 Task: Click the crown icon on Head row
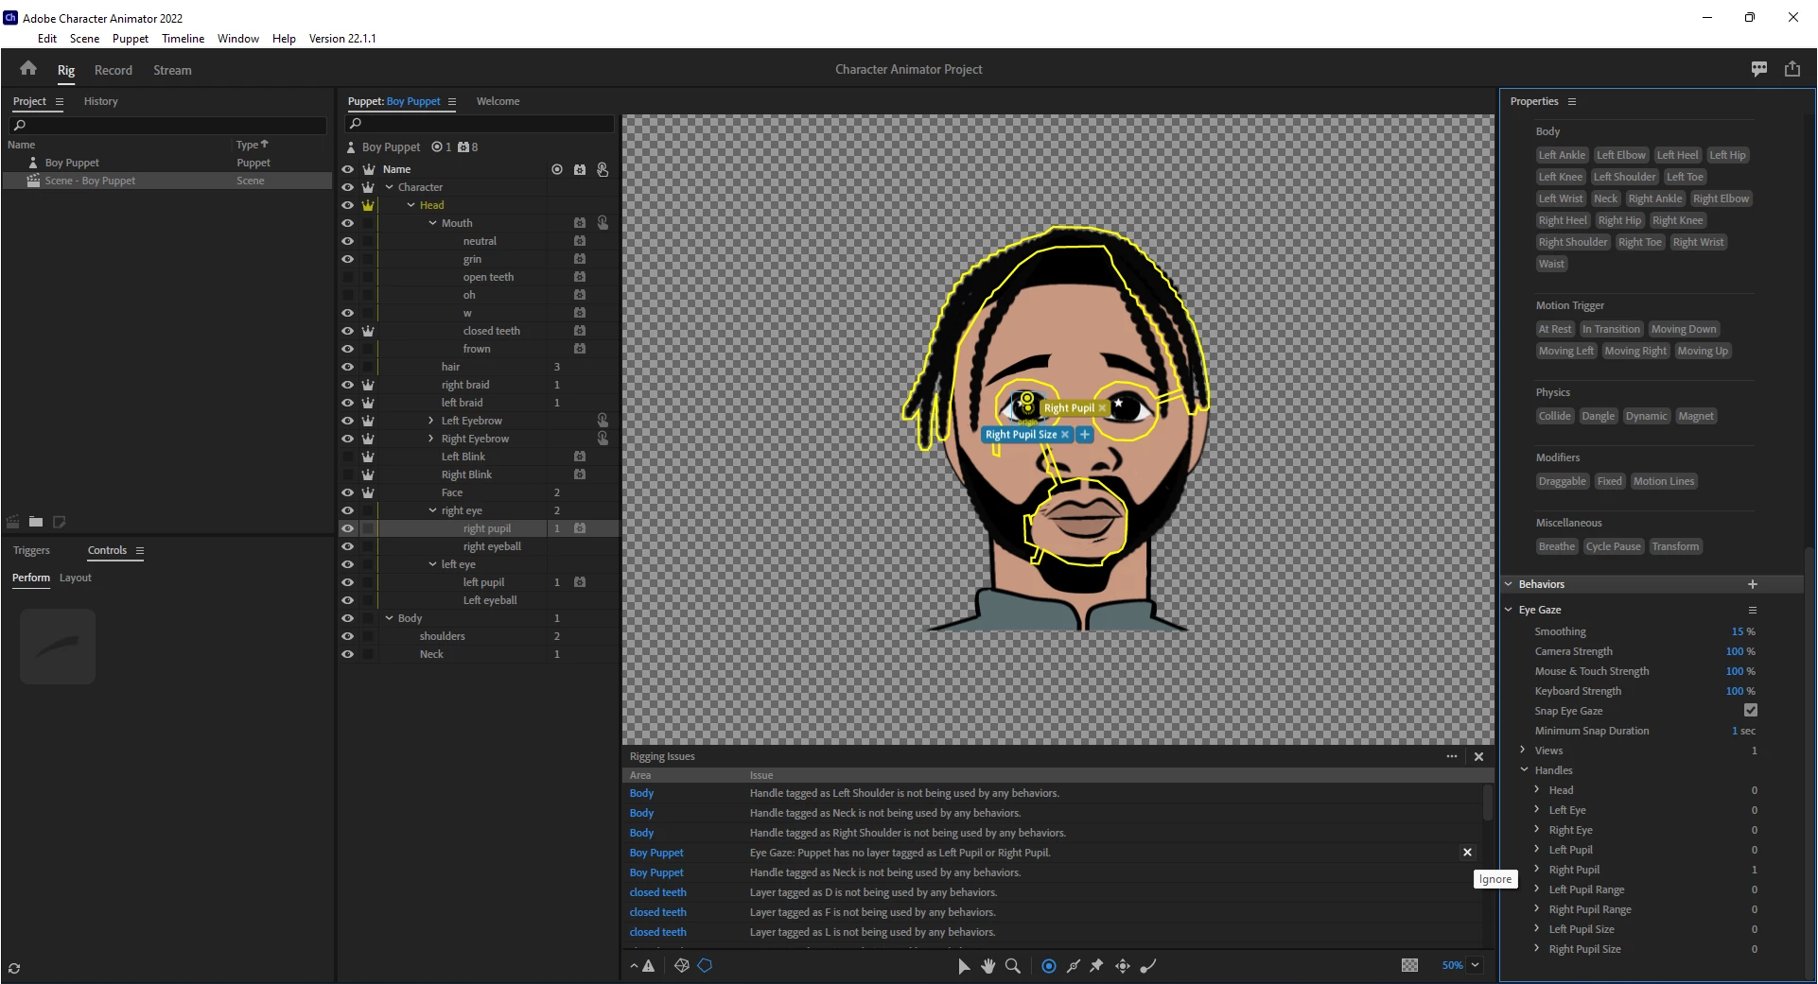pos(368,205)
